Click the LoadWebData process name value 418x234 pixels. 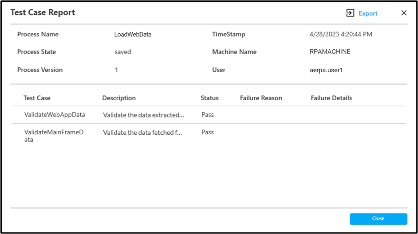pyautogui.click(x=133, y=34)
